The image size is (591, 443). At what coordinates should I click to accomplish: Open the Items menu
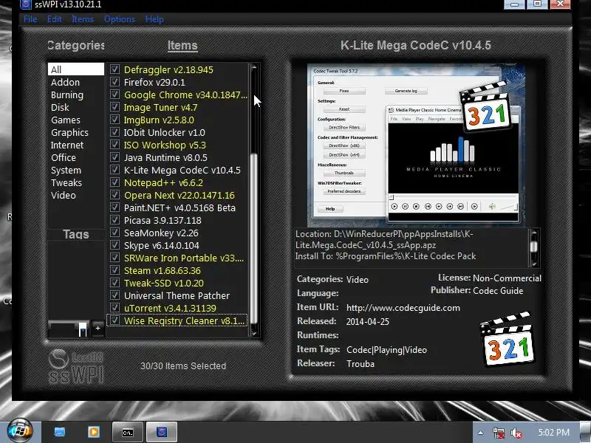coord(83,19)
